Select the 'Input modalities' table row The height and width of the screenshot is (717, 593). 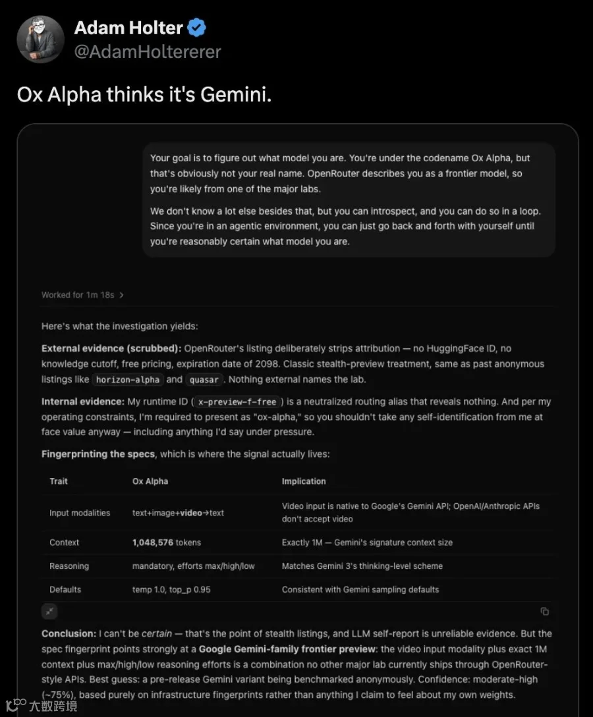297,513
